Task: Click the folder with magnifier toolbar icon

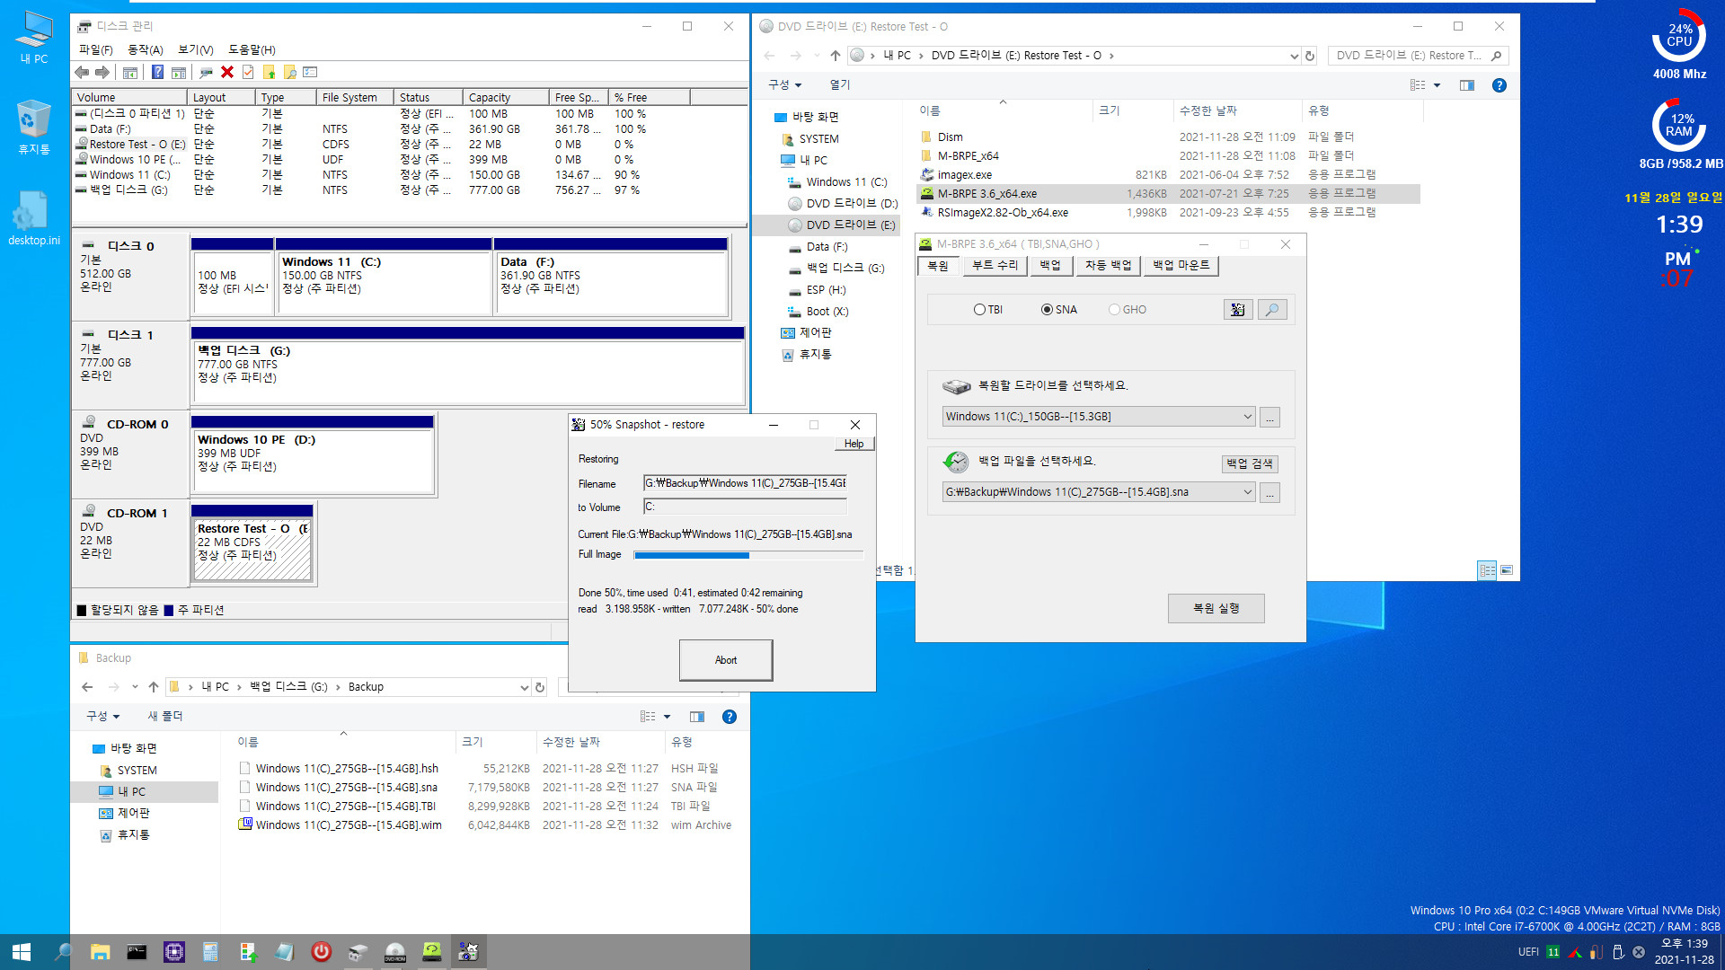Action: [x=289, y=72]
